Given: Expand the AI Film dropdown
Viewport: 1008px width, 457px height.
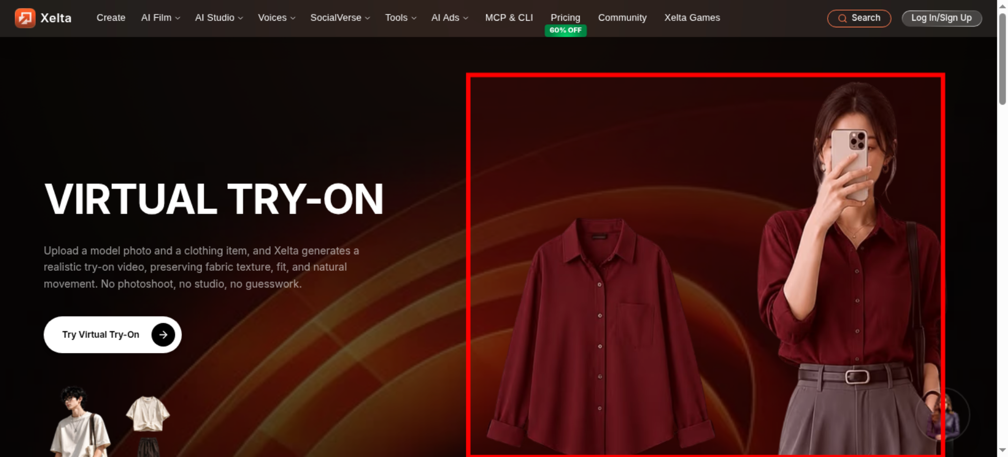Looking at the screenshot, I should pyautogui.click(x=161, y=18).
